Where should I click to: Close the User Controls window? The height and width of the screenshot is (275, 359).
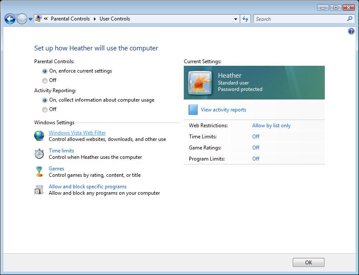click(x=349, y=8)
